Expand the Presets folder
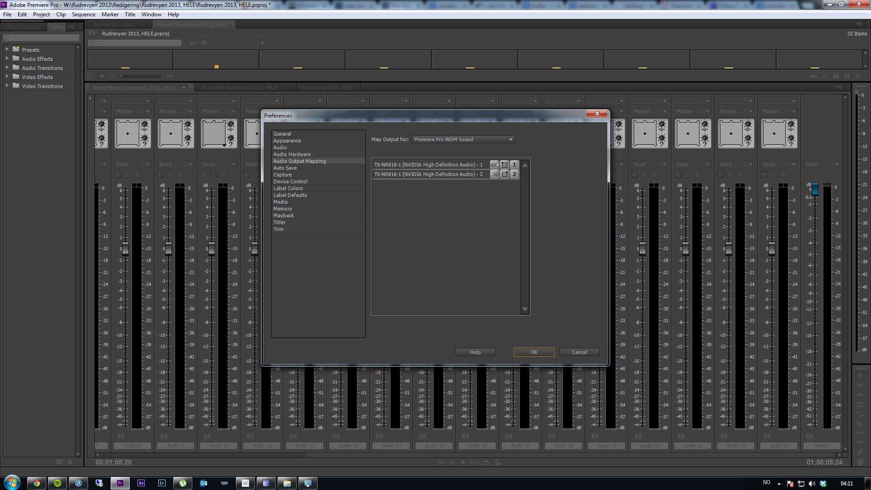This screenshot has width=871, height=490. 7,49
